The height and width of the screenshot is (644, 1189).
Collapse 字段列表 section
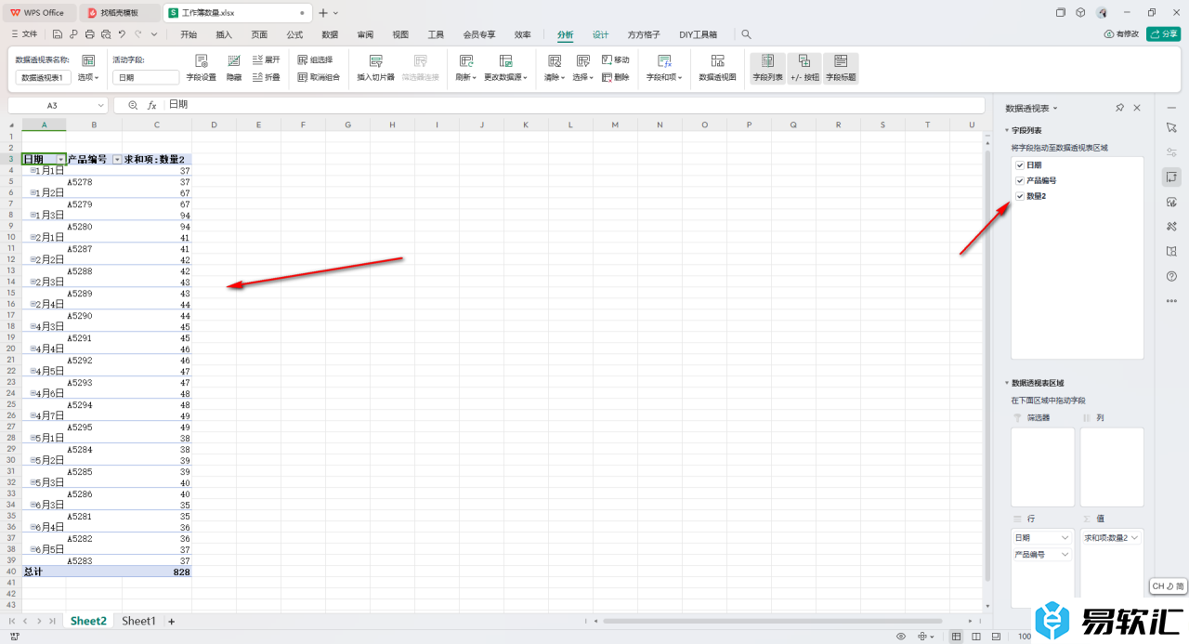coord(1006,131)
